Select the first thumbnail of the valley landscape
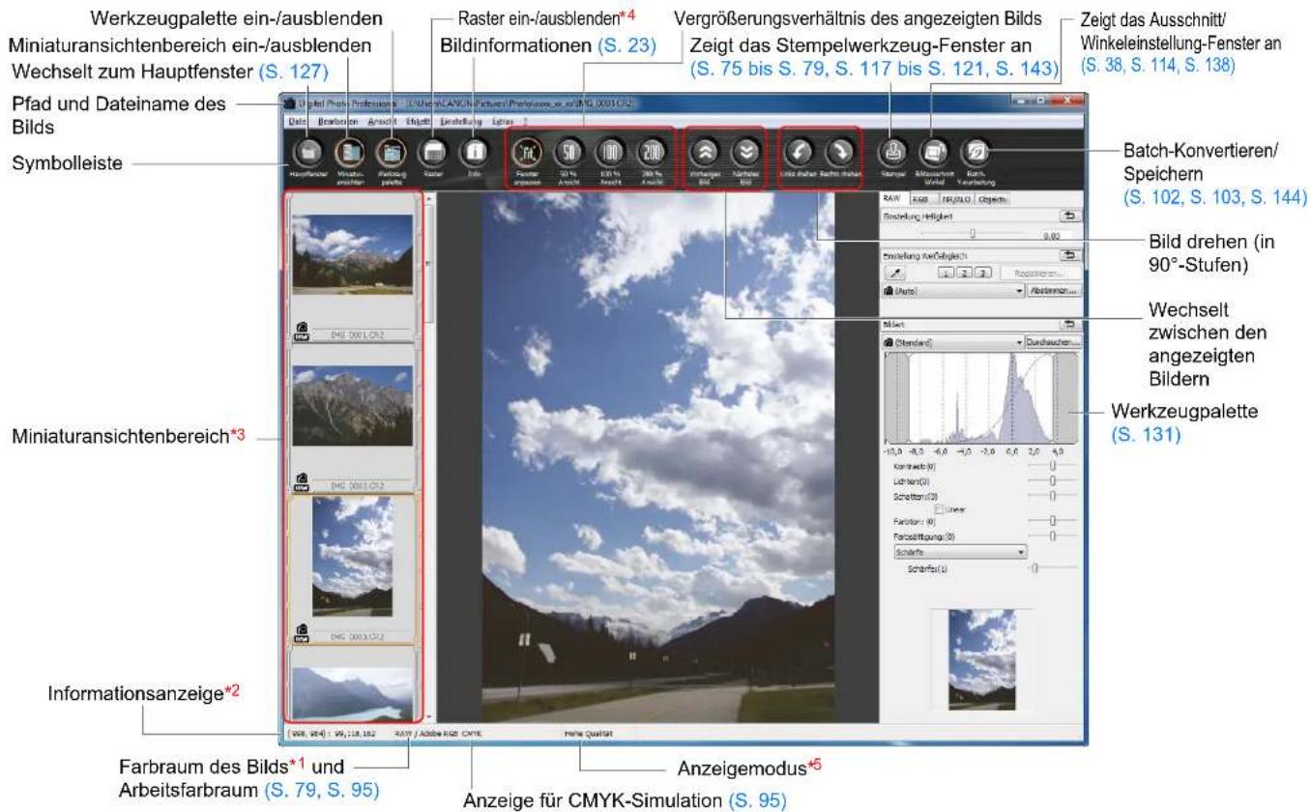The width and height of the screenshot is (1311, 812). 352,254
